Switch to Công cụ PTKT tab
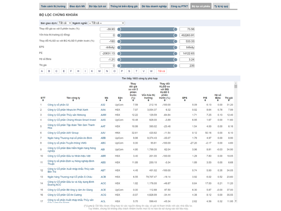The height and width of the screenshot is (211, 281). click(x=179, y=6)
